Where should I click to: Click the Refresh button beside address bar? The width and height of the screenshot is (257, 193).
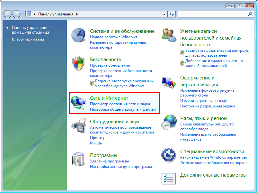pyautogui.click(x=172, y=14)
